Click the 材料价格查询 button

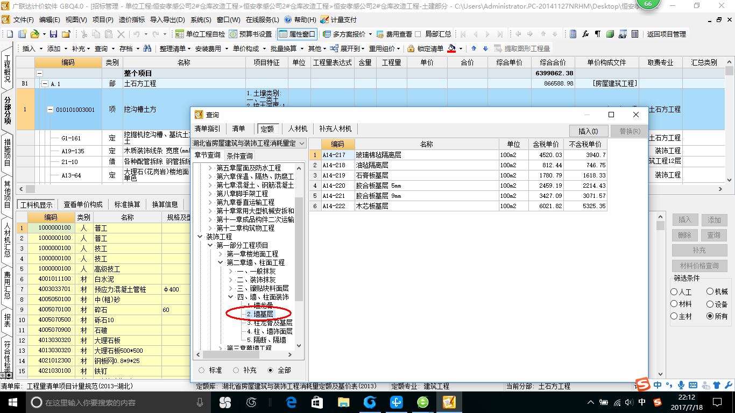699,266
